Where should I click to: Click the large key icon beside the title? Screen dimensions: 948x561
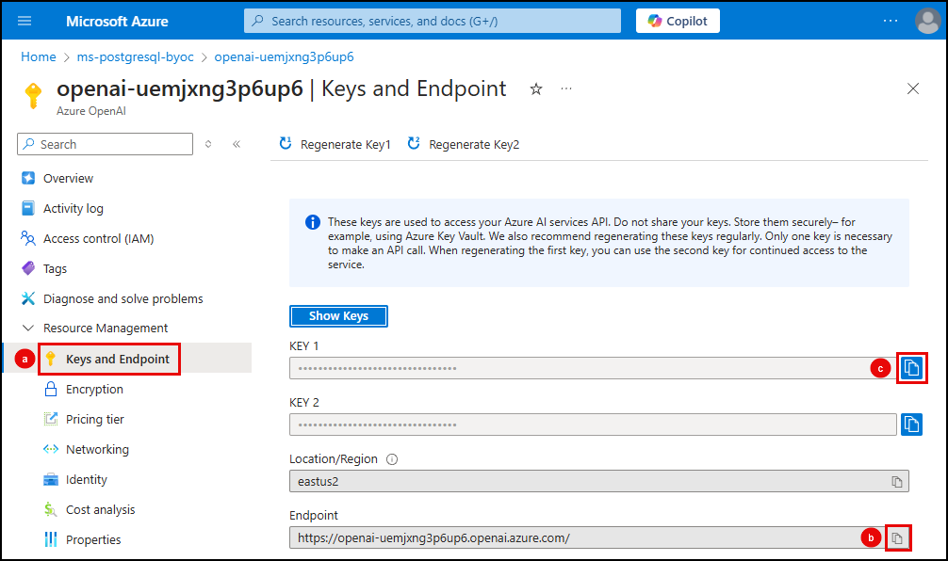[33, 95]
